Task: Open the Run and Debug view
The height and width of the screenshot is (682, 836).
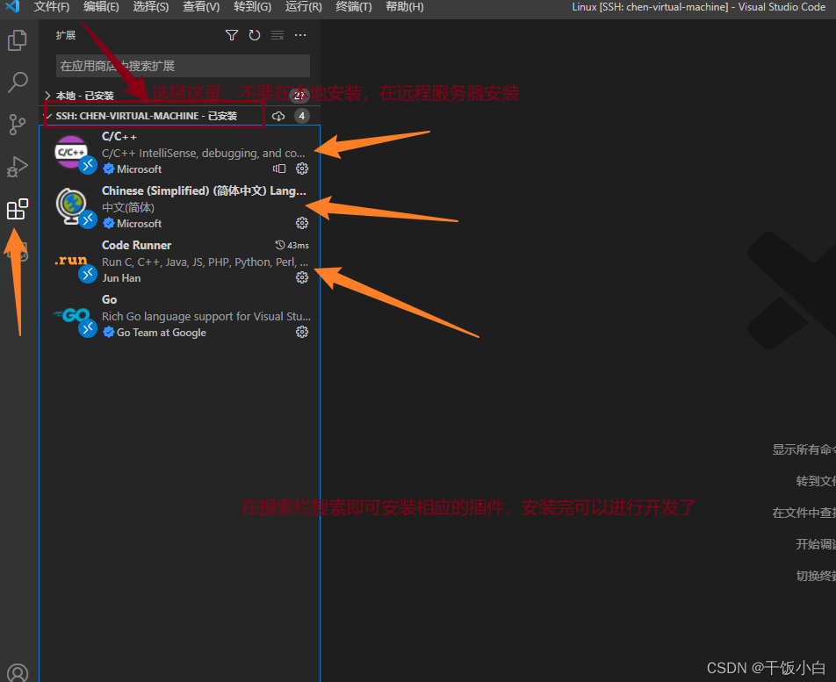Action: [x=18, y=167]
